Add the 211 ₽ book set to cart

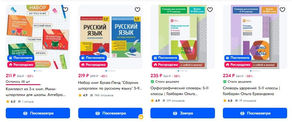point(38,113)
